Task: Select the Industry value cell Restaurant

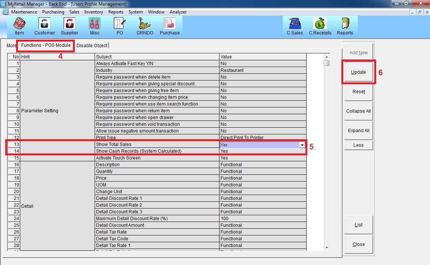Action: [262, 70]
